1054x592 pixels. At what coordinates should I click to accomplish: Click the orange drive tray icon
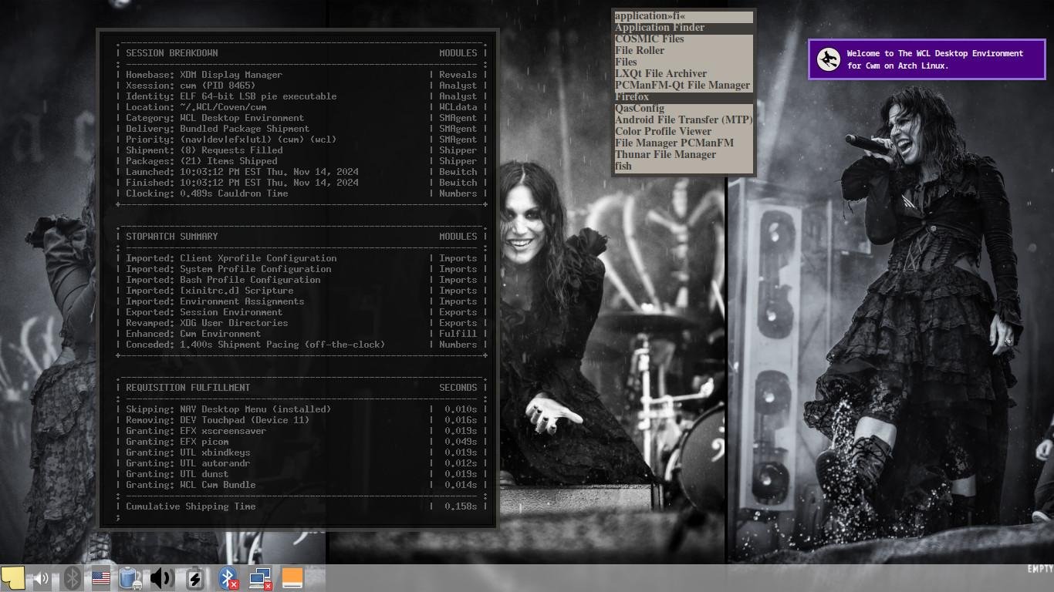(x=292, y=578)
